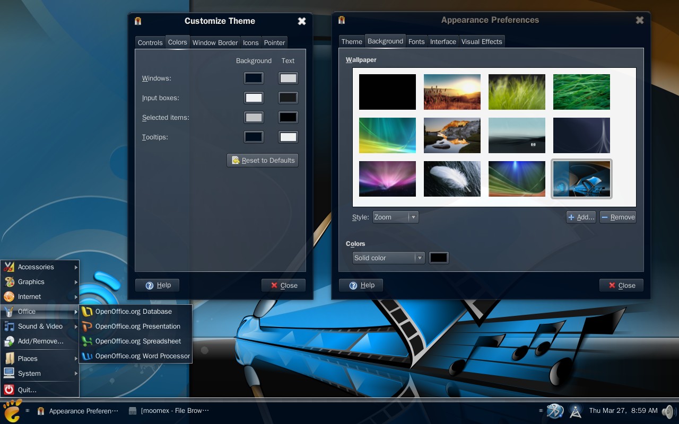Open the Style dropdown currently set to Zoom
This screenshot has width=679, height=424.
[x=395, y=217]
